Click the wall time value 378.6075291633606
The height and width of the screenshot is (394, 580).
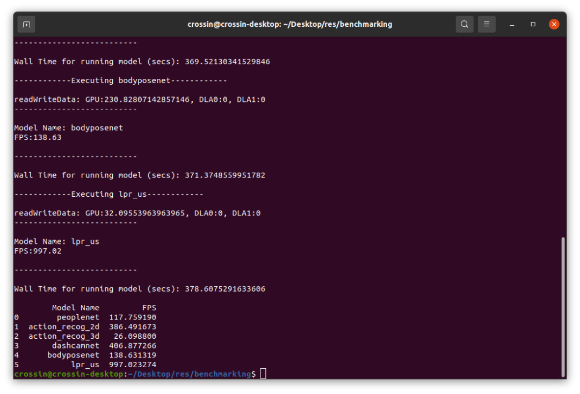point(225,289)
